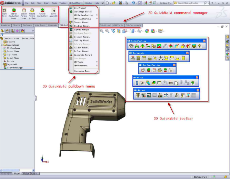Switch to the Motion Study 1 tab
The image size is (230, 179).
coord(30,173)
